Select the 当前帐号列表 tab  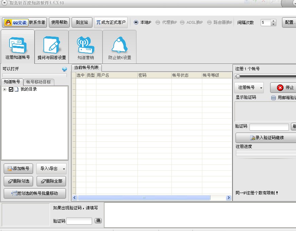(86, 68)
